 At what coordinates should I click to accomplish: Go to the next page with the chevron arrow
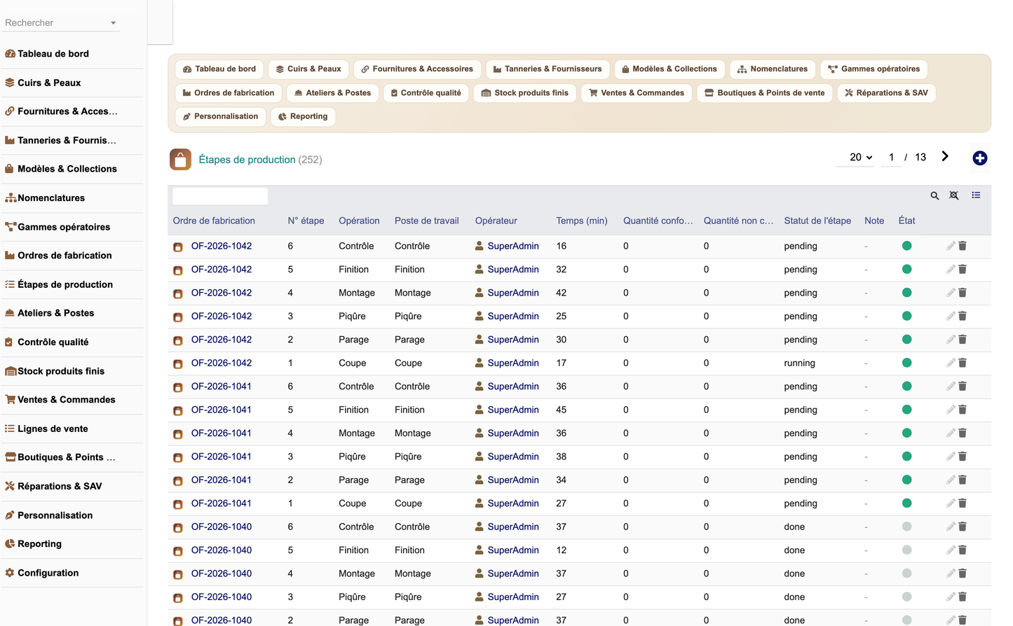(x=945, y=157)
